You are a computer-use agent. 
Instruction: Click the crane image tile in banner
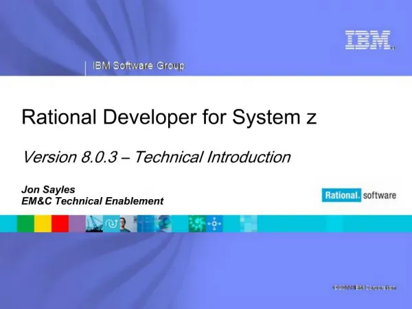tap(94, 224)
